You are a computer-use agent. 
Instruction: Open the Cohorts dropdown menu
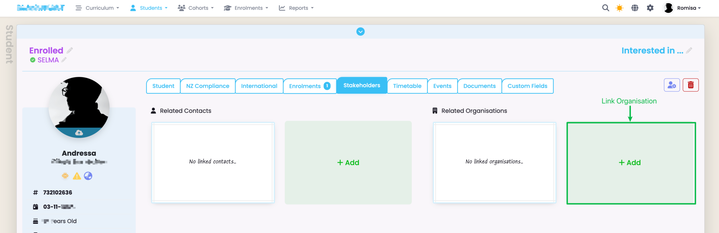point(196,8)
